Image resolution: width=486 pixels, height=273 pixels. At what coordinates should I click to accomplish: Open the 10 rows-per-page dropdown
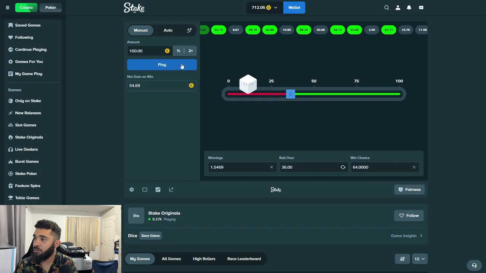pyautogui.click(x=420, y=259)
